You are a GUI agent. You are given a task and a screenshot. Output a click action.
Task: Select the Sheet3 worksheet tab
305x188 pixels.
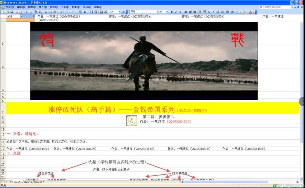tap(38, 182)
